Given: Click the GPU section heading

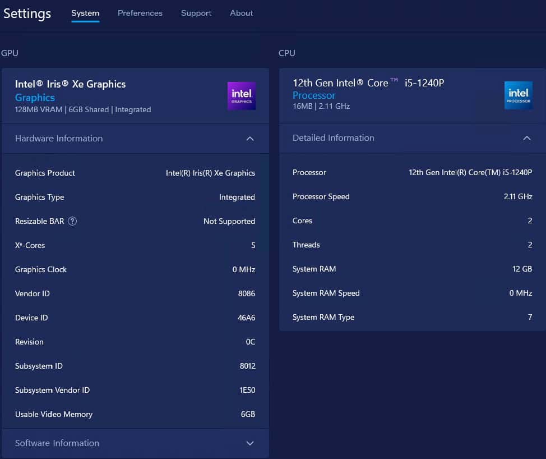Looking at the screenshot, I should (10, 53).
